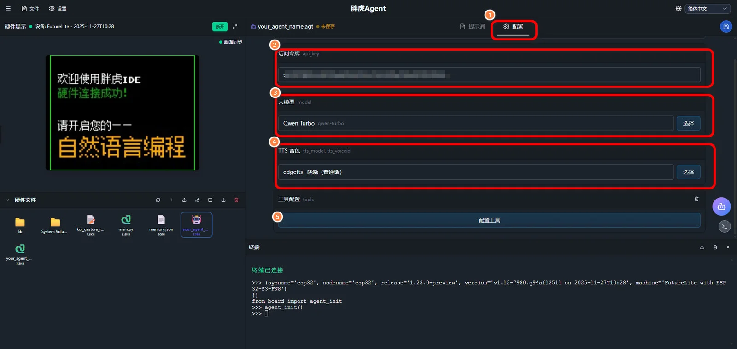The image size is (737, 349).
Task: Toggle the round terminal prompt button
Action: pos(724,226)
